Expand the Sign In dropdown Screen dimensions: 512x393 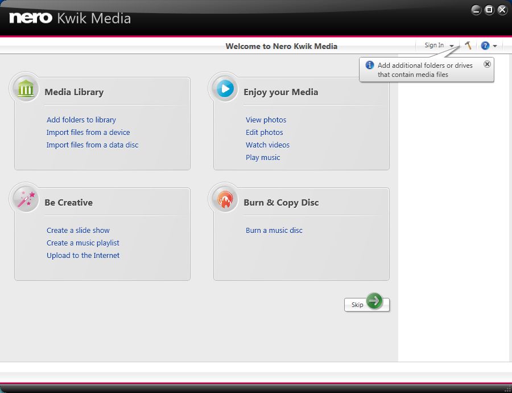pyautogui.click(x=452, y=46)
